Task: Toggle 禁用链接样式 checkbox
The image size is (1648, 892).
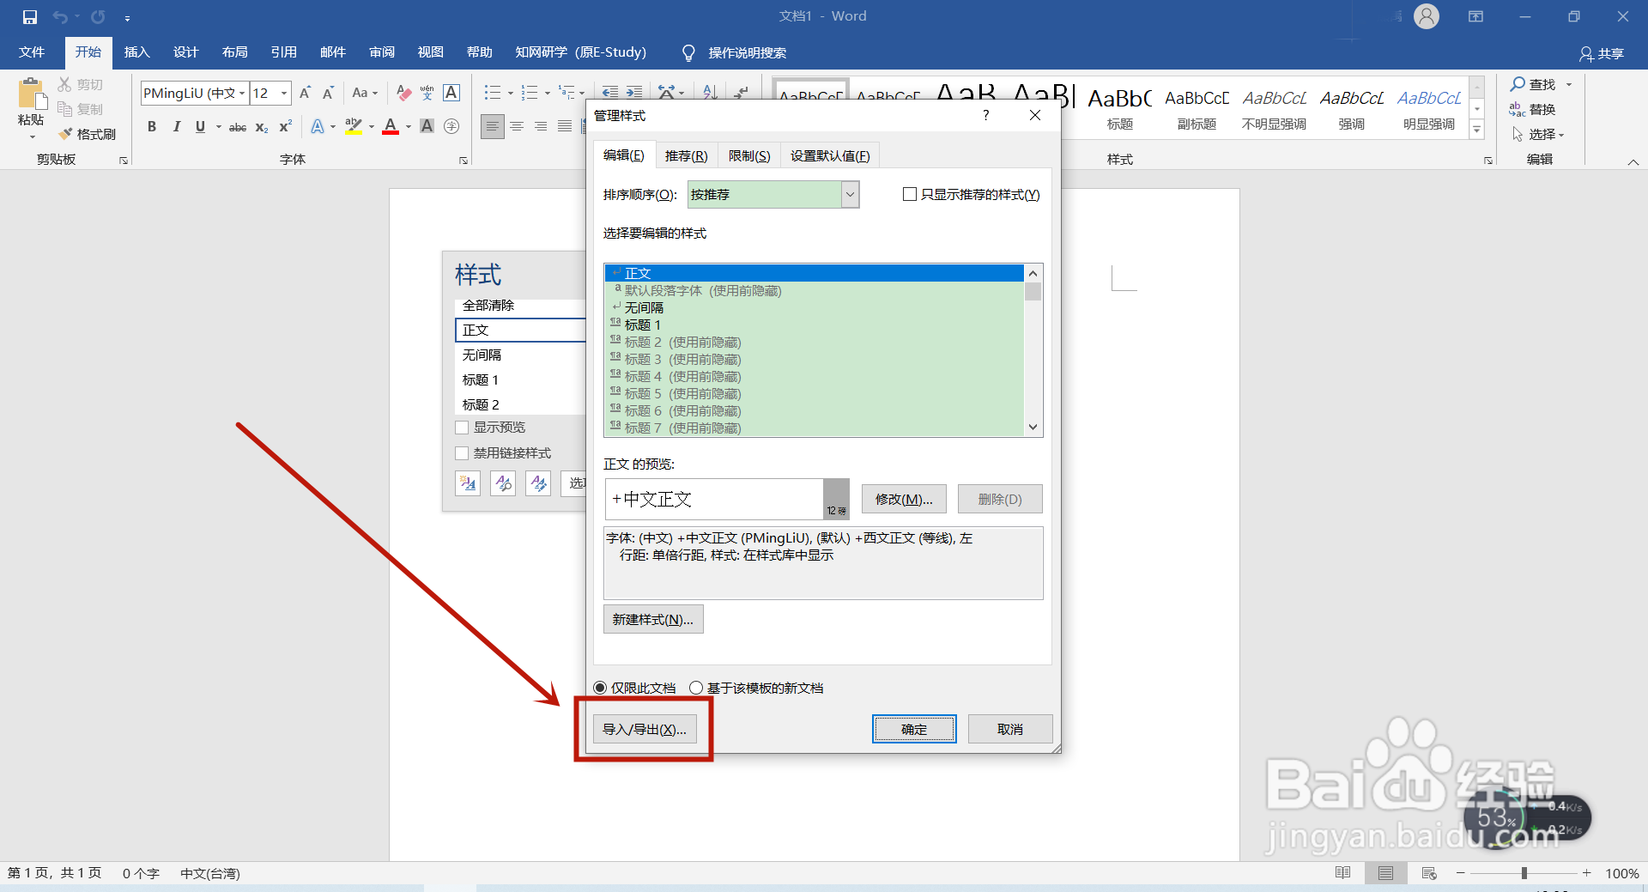Action: point(462,453)
